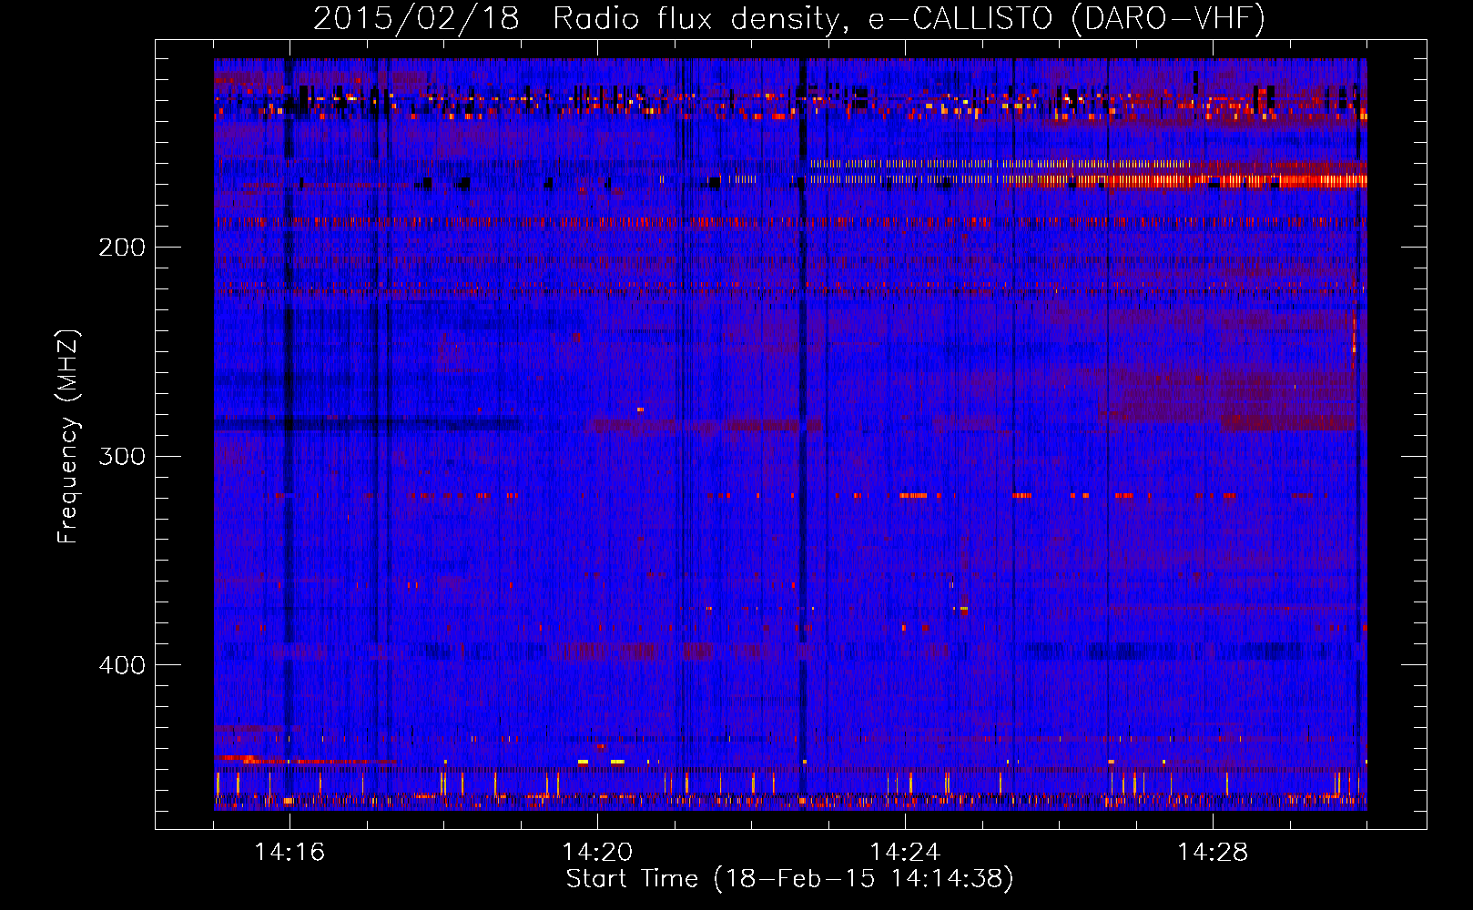Screen dimensions: 1473x910
Task: Click the reddish patch near 270 MHz at right
Action: pos(1238,391)
